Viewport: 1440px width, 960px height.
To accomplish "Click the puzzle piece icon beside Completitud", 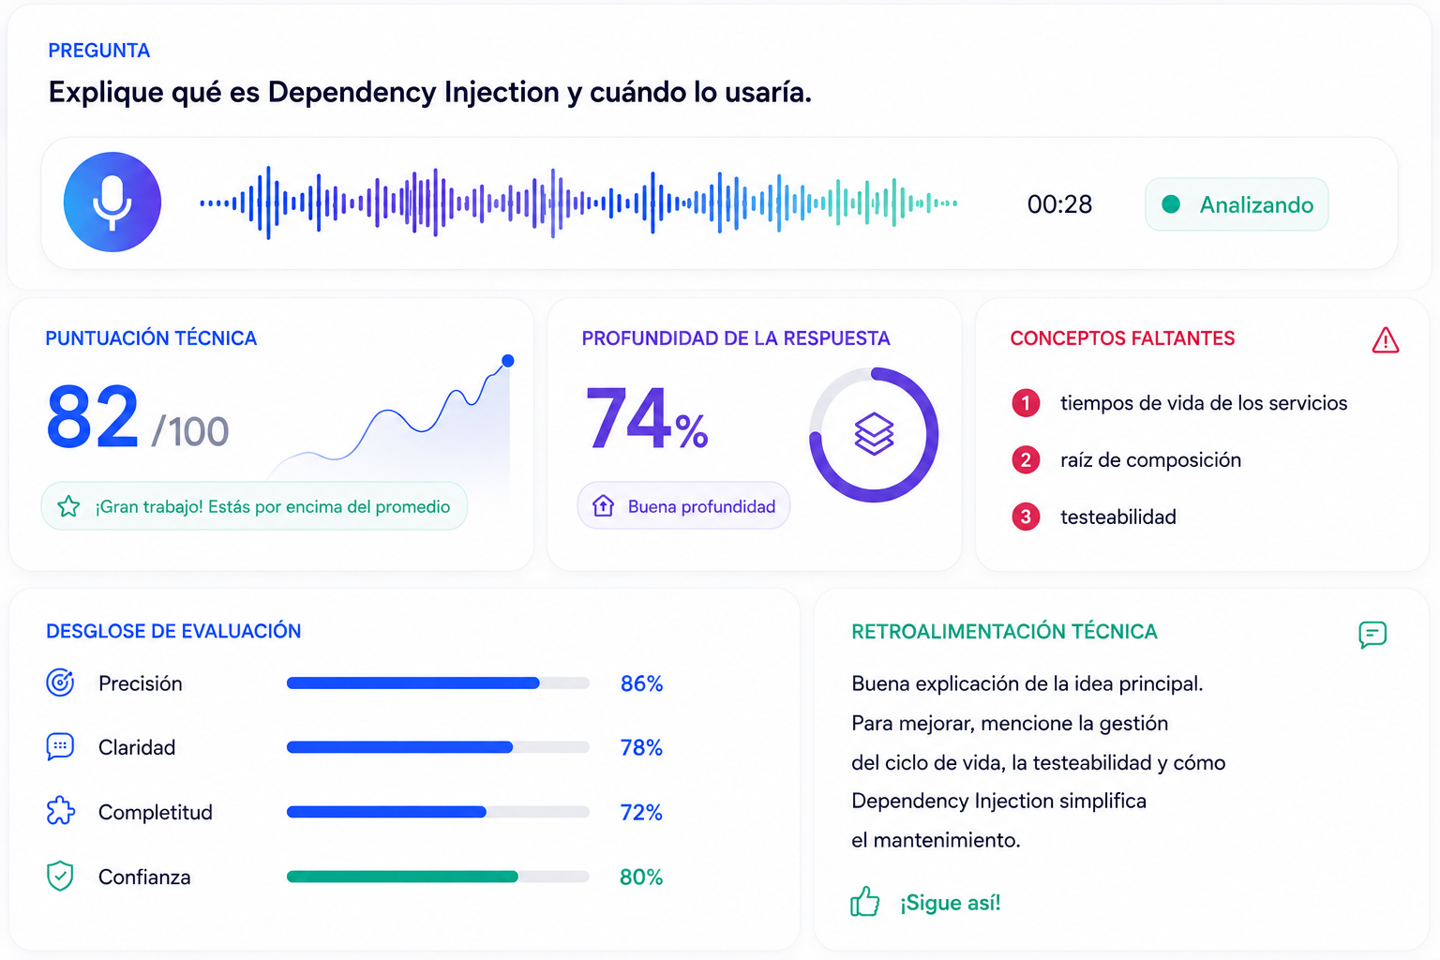I will (x=60, y=811).
